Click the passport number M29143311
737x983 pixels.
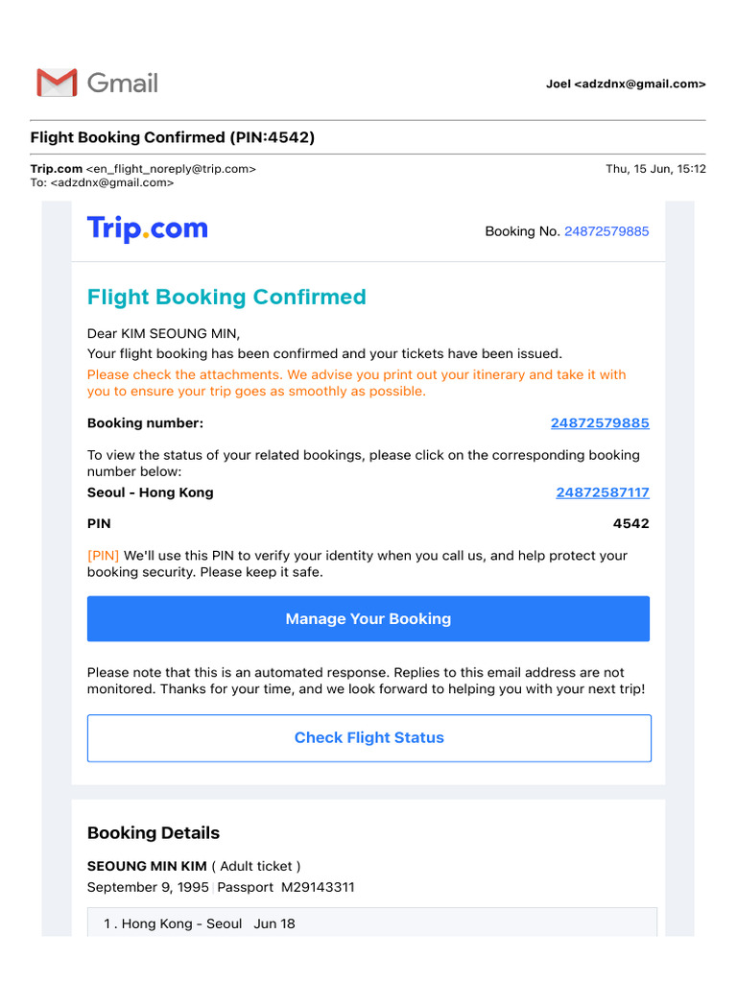pyautogui.click(x=317, y=887)
